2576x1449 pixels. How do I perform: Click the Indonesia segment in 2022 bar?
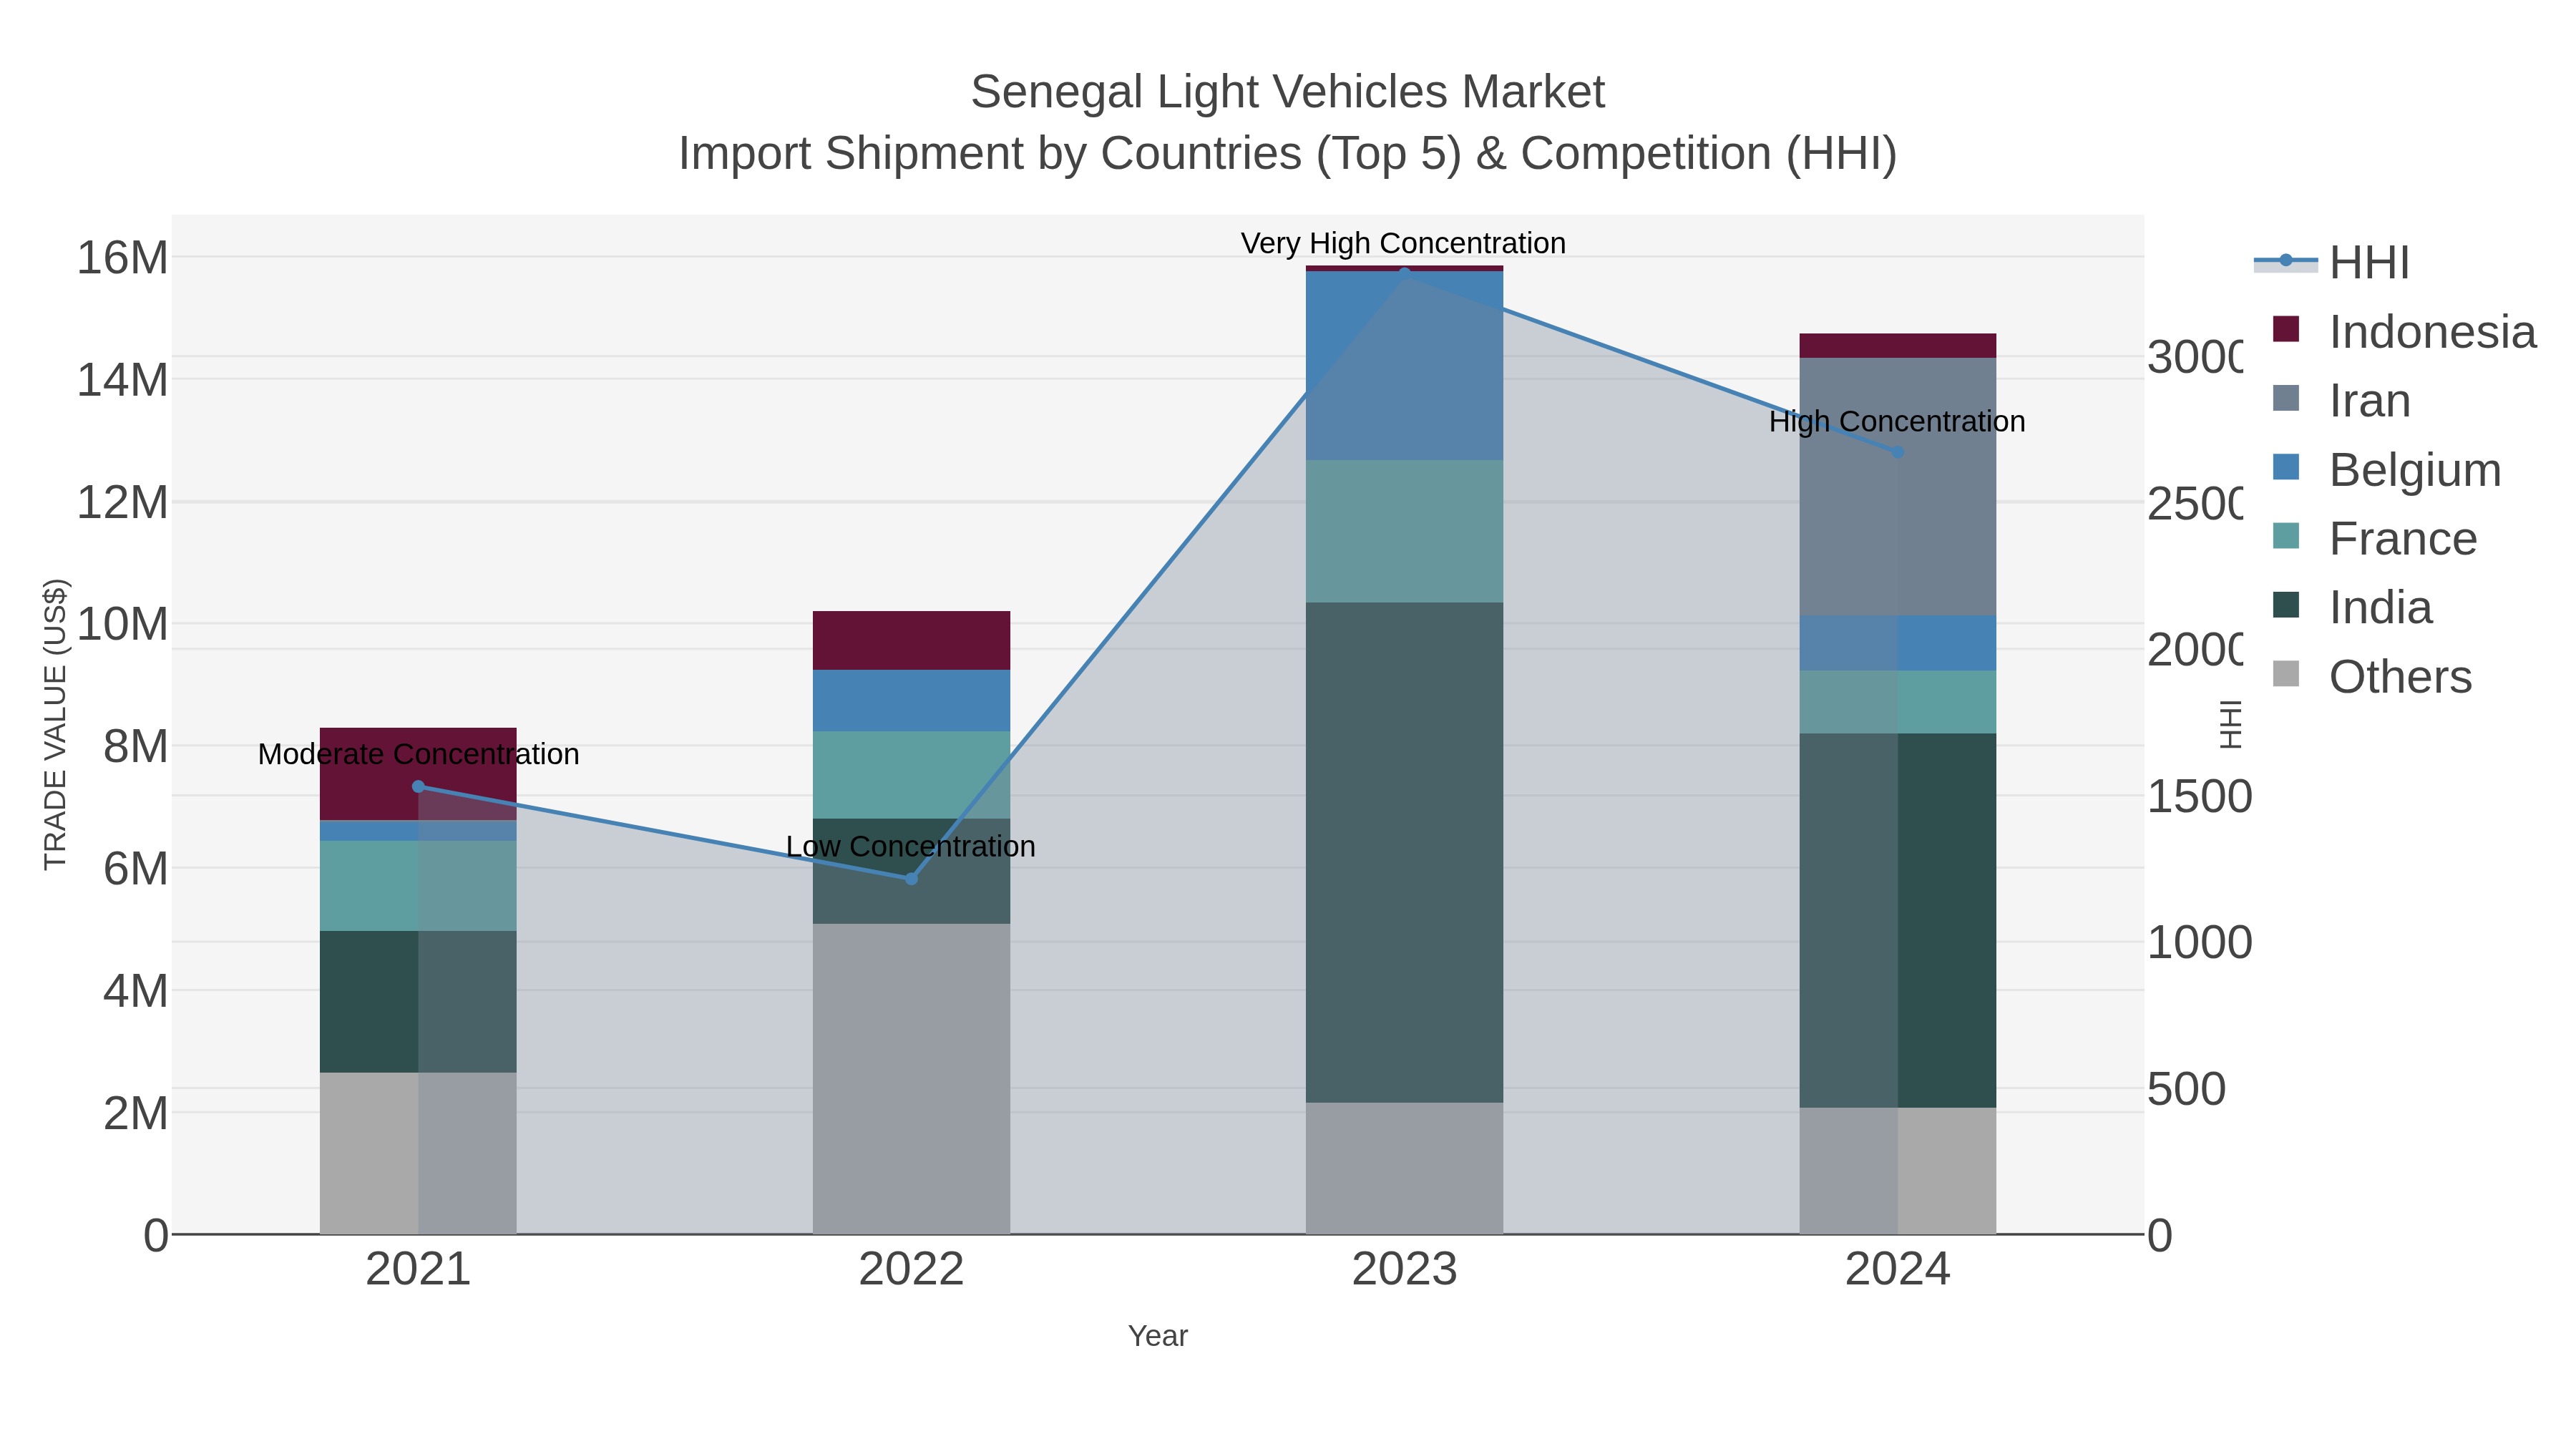[911, 640]
